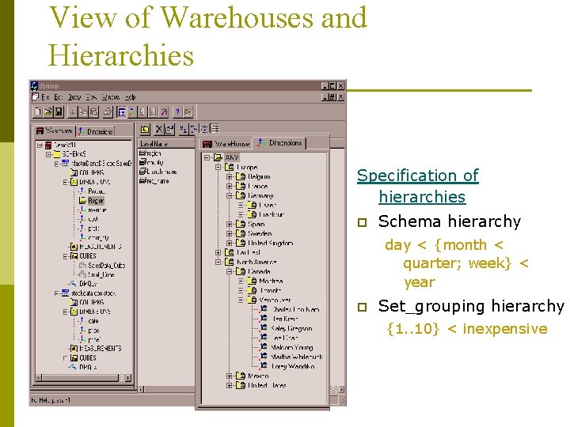Select the Malcolm Young entry
This screenshot has height=427, width=570.
click(292, 347)
